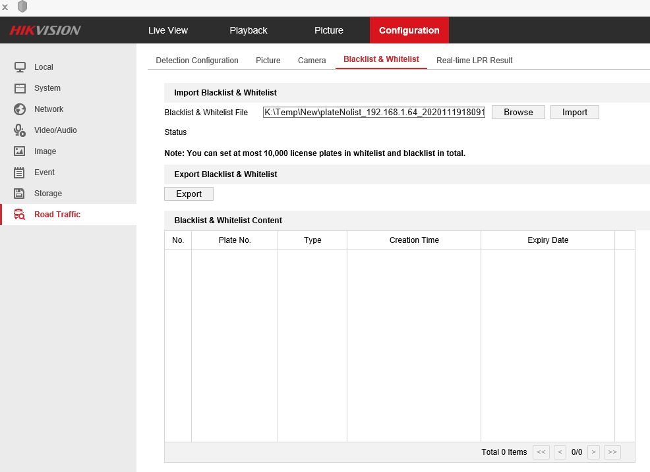Click the Video/Audio microphone icon

20,130
